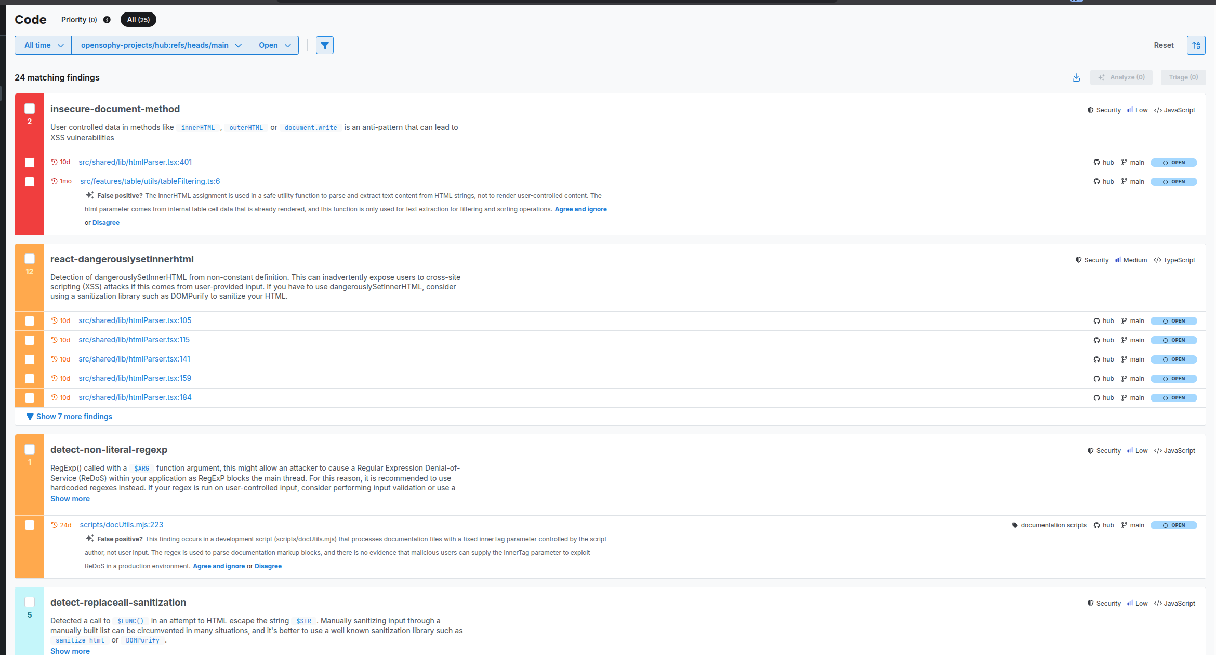
Task: Click the Reset button
Action: click(1164, 45)
